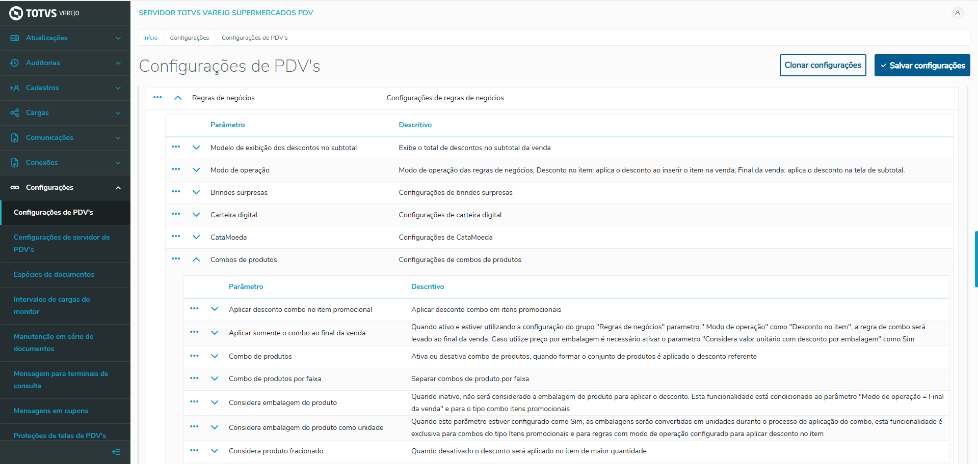The width and height of the screenshot is (978, 464).
Task: Click the SERVIDOR TOTVS VAREJO SUPERMERCADOS PDV title
Action: (226, 13)
